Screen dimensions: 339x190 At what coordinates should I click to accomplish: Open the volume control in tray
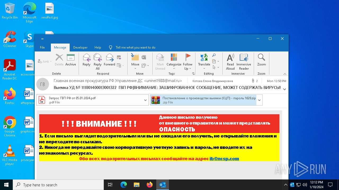coord(305,185)
